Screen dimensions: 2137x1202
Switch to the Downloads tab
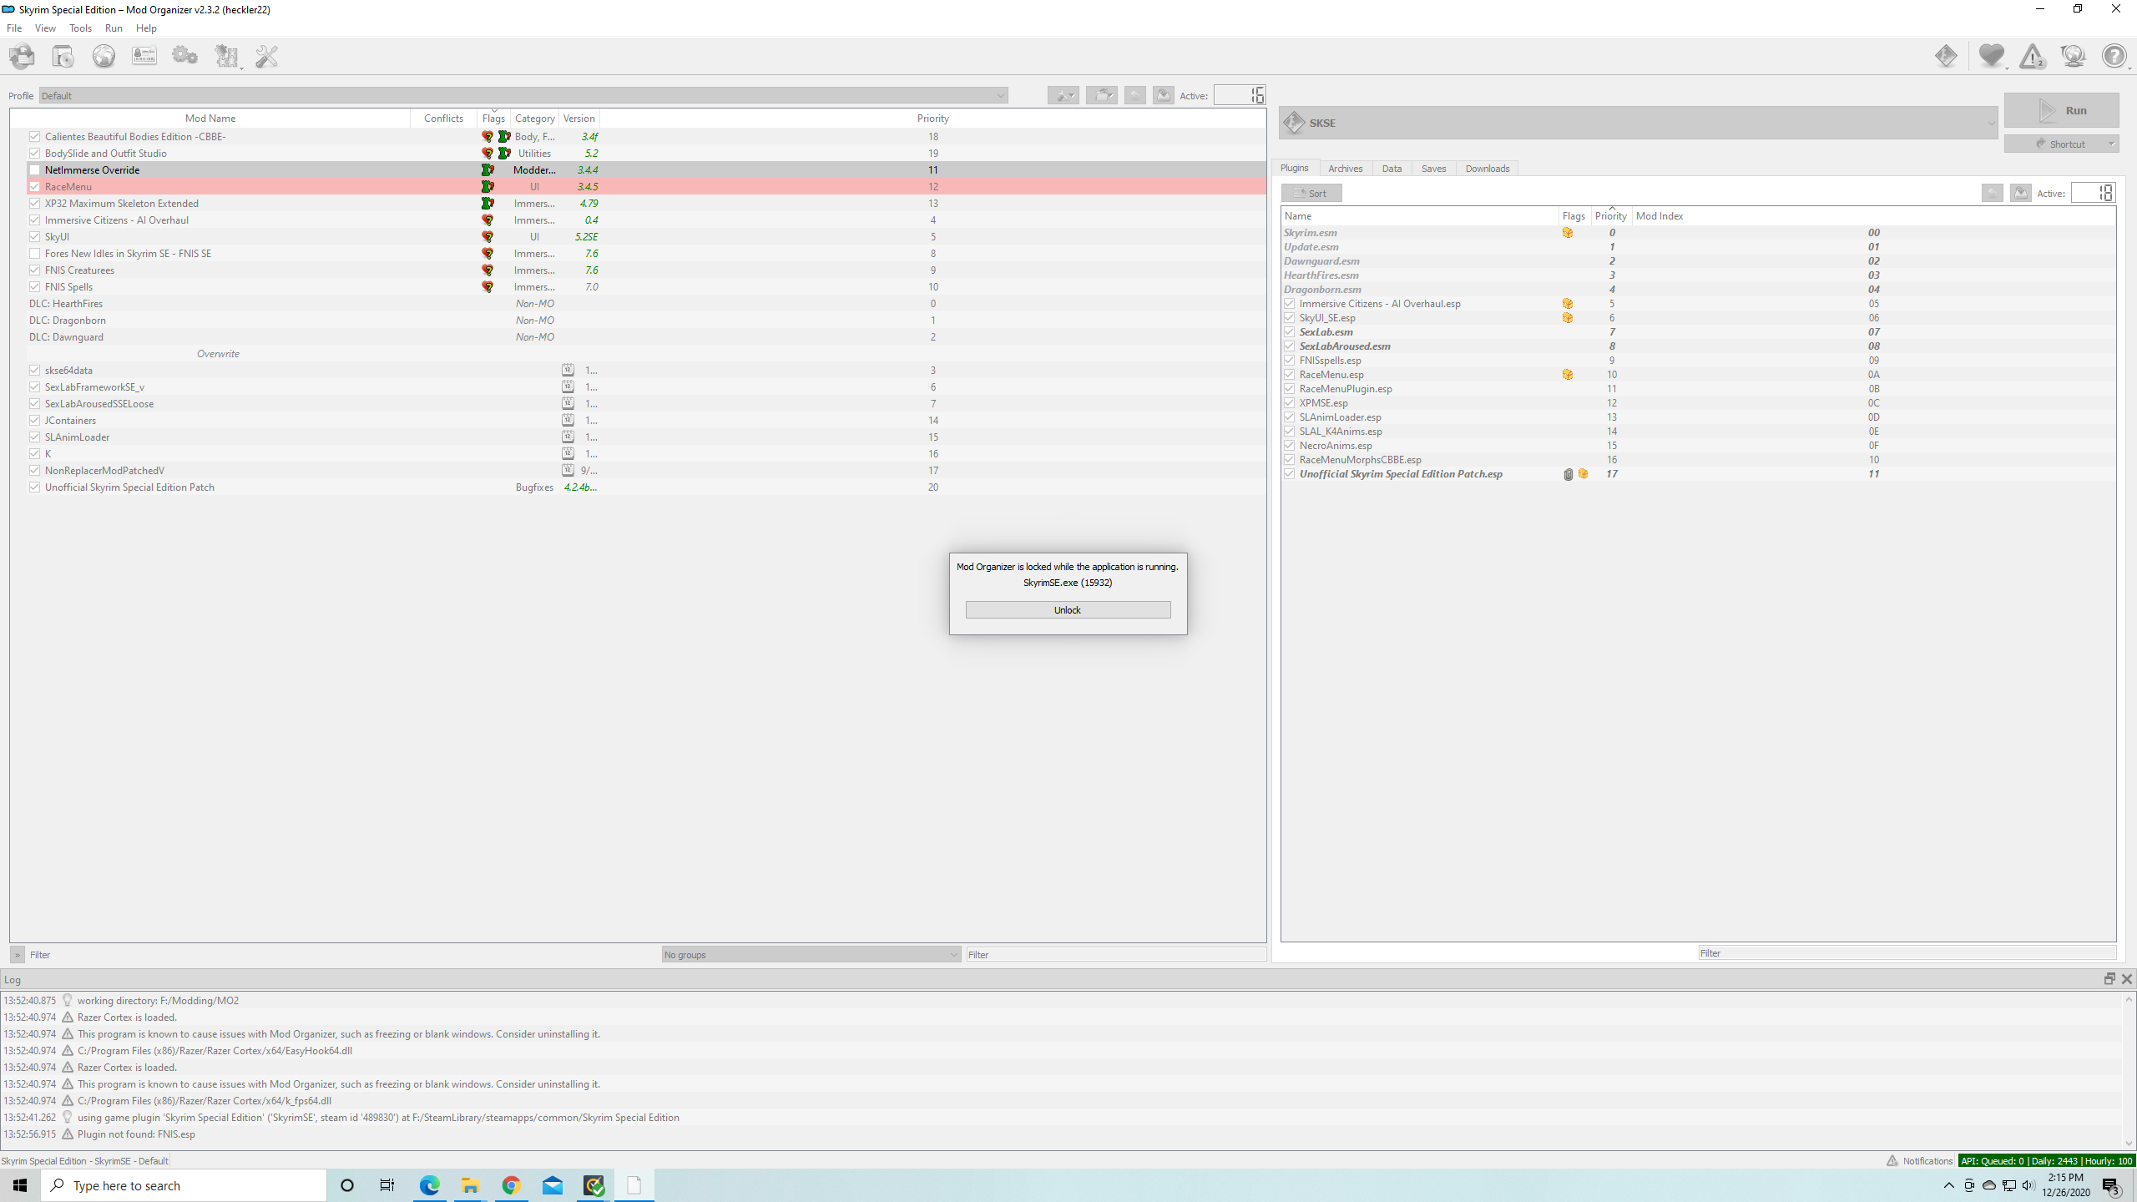1487,169
